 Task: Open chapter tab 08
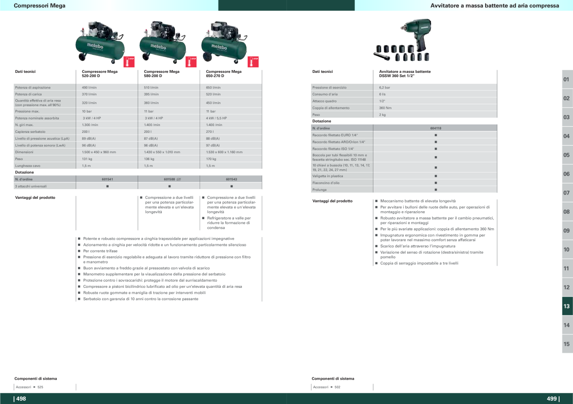[x=567, y=212]
